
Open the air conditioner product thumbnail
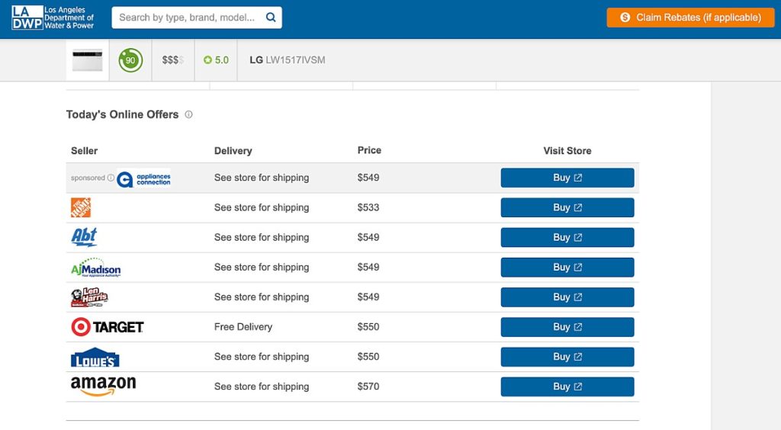pos(87,60)
